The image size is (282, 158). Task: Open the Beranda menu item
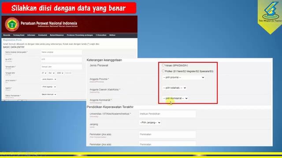pos(7,35)
